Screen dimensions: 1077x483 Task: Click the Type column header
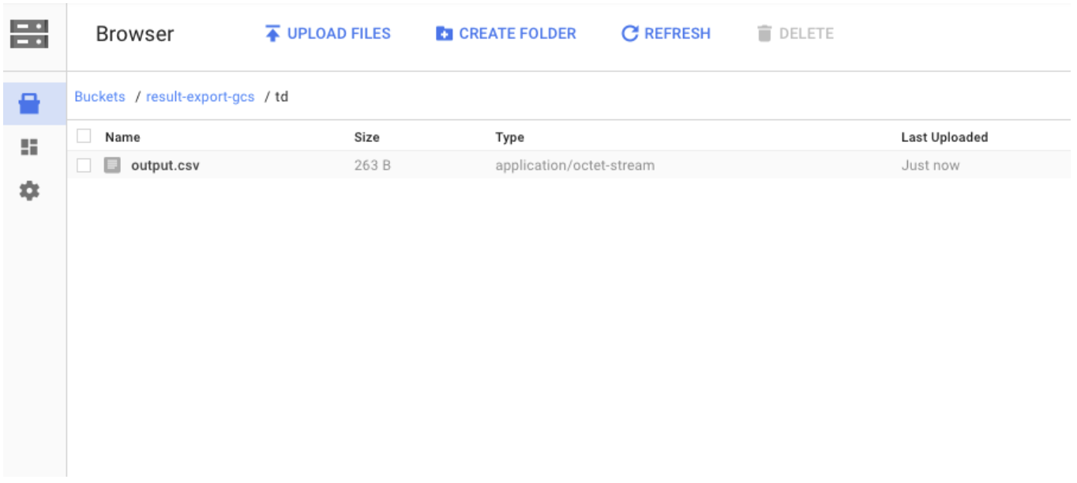(x=509, y=137)
